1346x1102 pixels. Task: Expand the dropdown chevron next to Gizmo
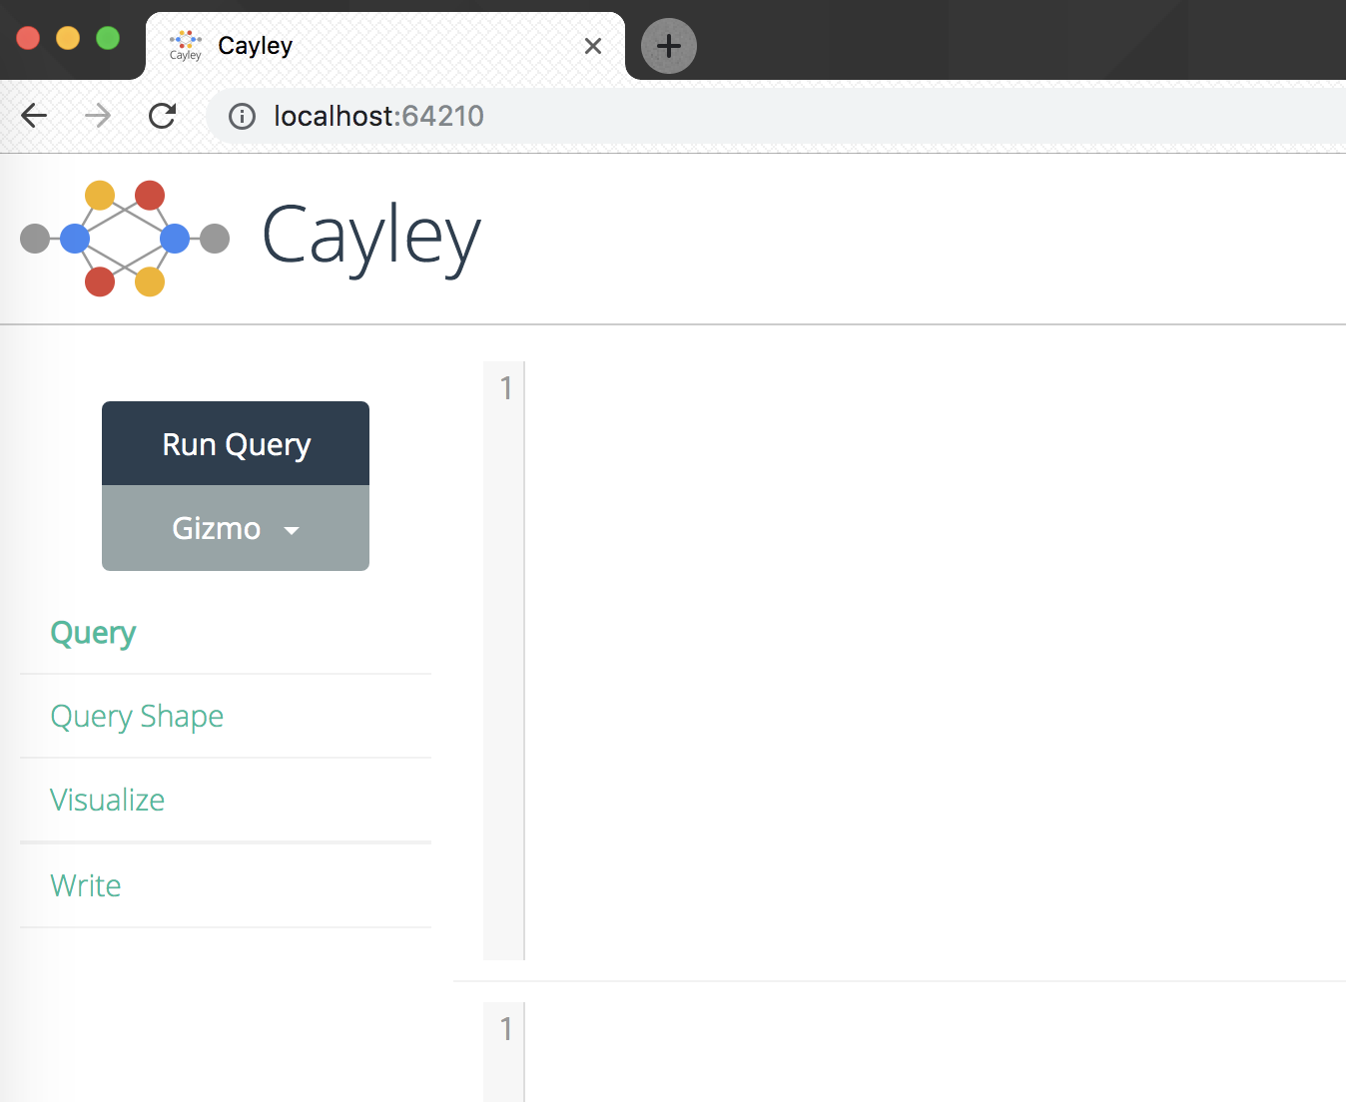pos(292,531)
